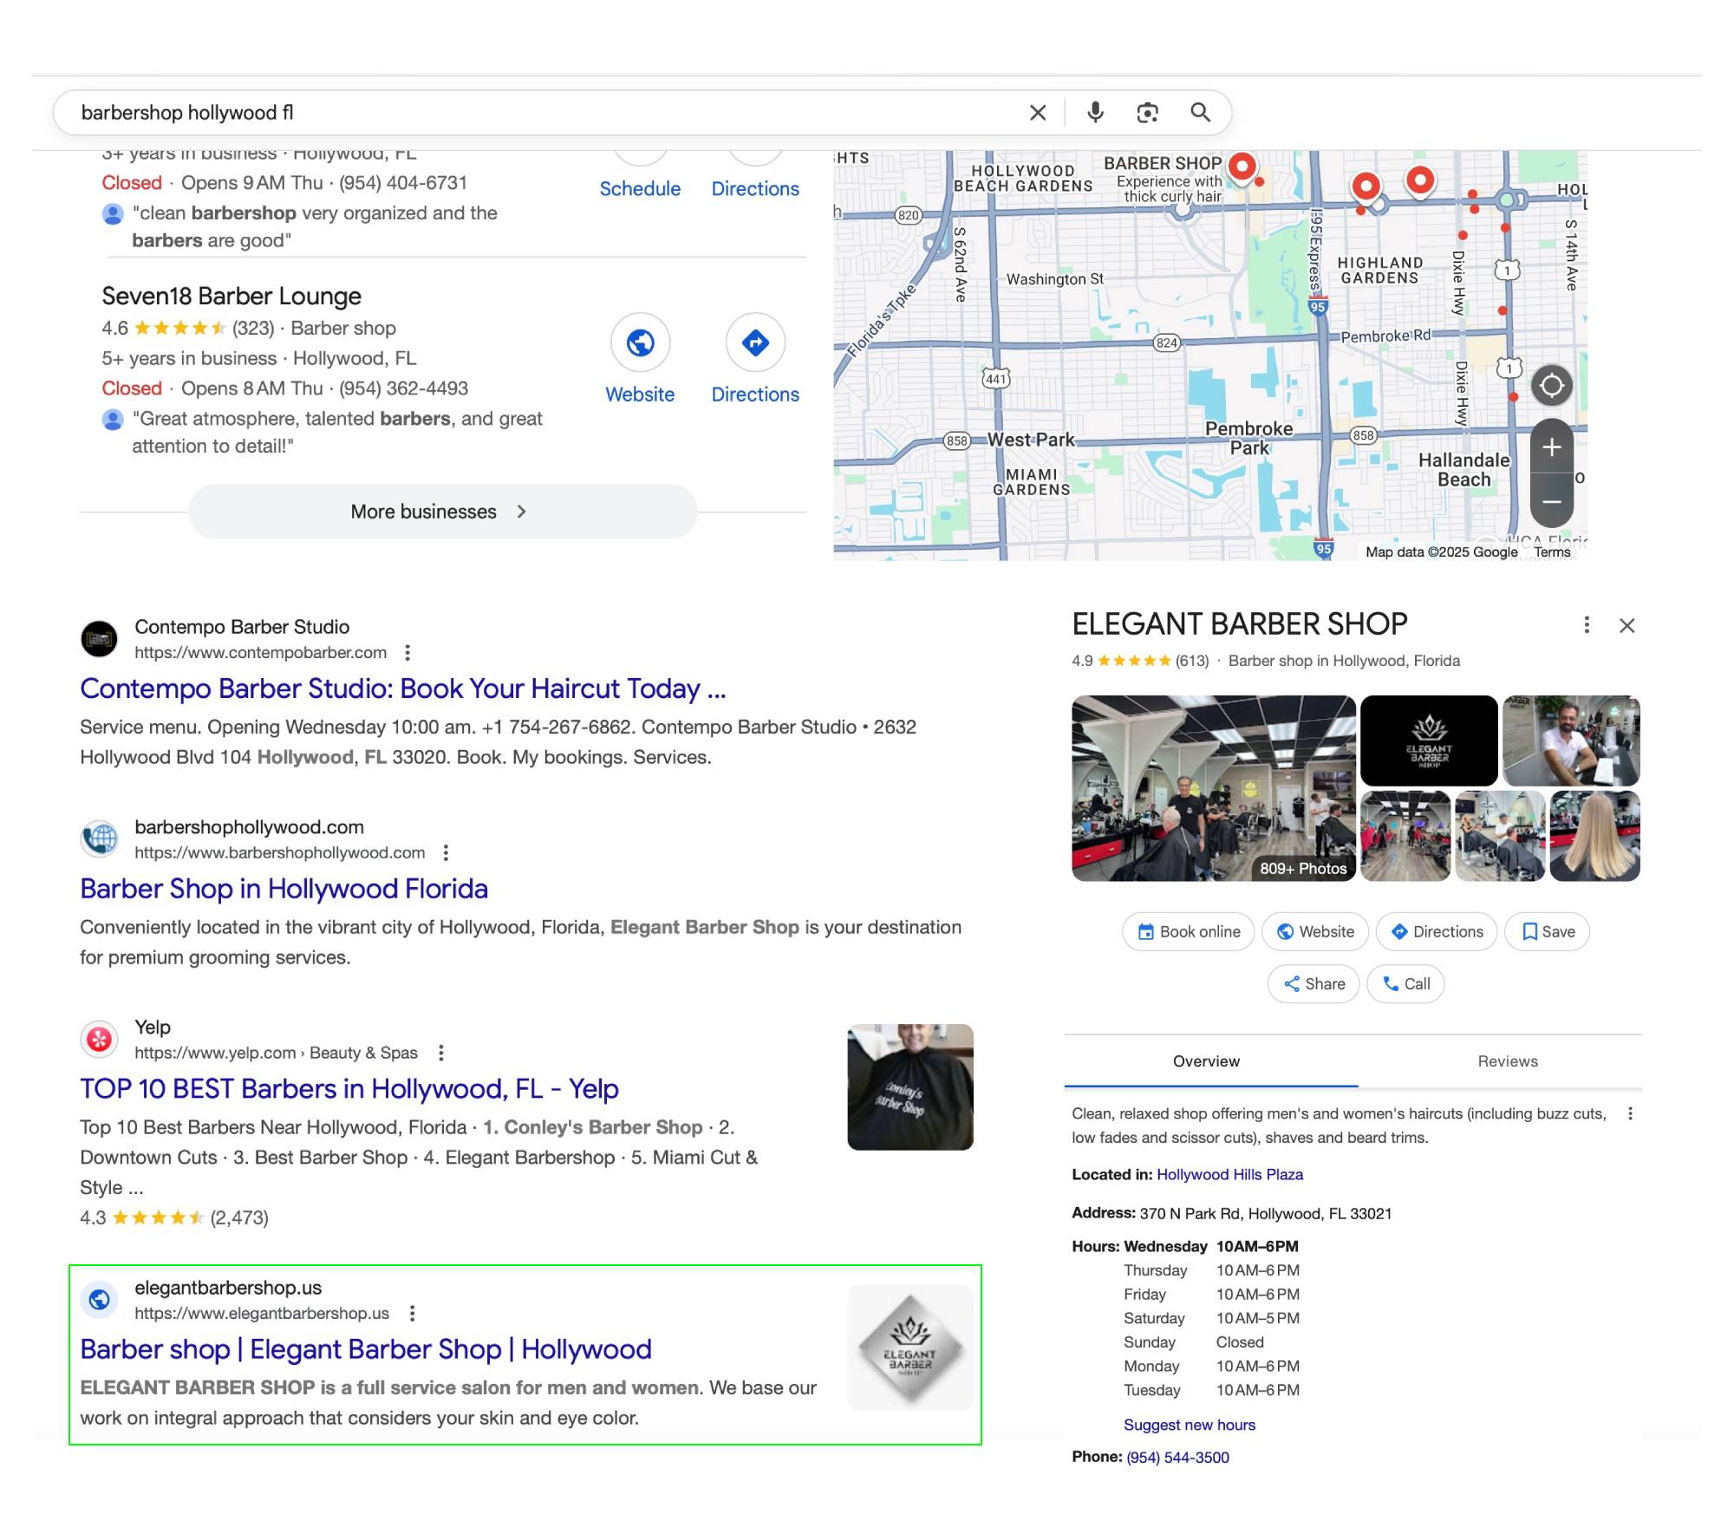The width and height of the screenshot is (1734, 1514).
Task: Visit Elegant Barber Shop Website button
Action: pyautogui.click(x=1314, y=931)
